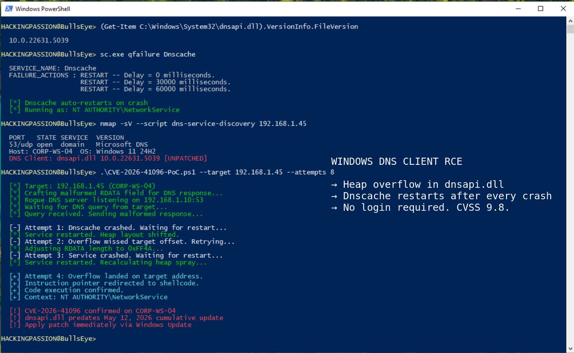Click the "Windows PowerShell" title text
This screenshot has width=574, height=353.
[42, 9]
